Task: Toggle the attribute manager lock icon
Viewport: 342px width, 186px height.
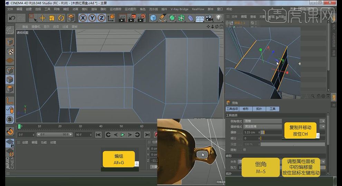Action: 319,96
